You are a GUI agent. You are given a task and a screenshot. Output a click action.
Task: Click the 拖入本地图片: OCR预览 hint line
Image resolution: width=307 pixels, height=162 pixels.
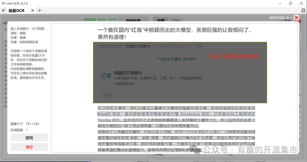27,29
